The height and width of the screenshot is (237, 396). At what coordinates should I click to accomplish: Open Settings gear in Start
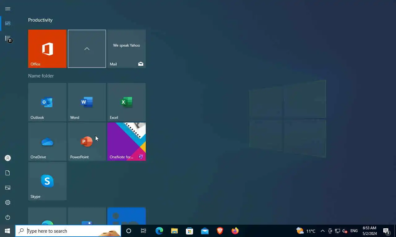pyautogui.click(x=8, y=202)
